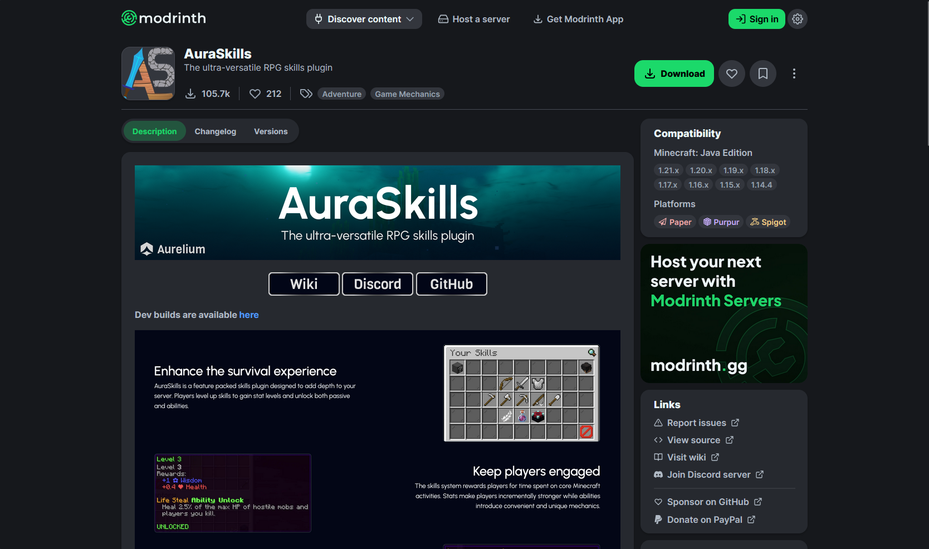Viewport: 929px width, 549px height.
Task: Open the Get Modrinth App link
Action: tap(578, 19)
